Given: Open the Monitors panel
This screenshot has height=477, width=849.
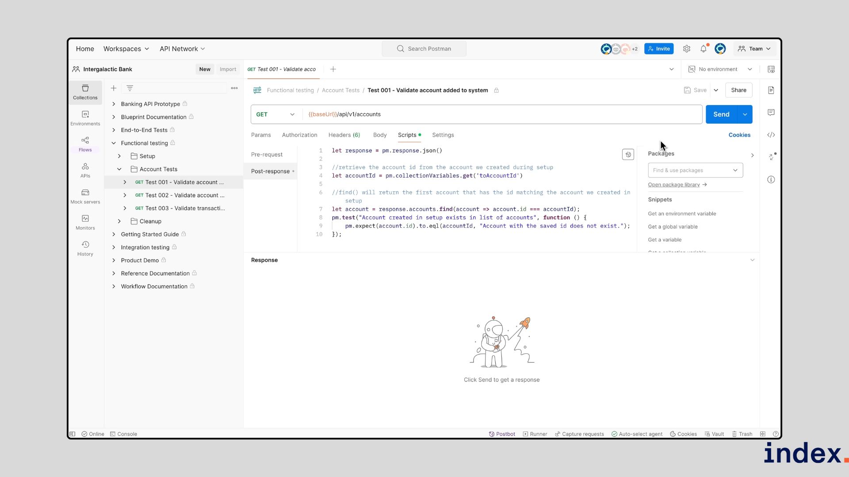Looking at the screenshot, I should (x=85, y=222).
